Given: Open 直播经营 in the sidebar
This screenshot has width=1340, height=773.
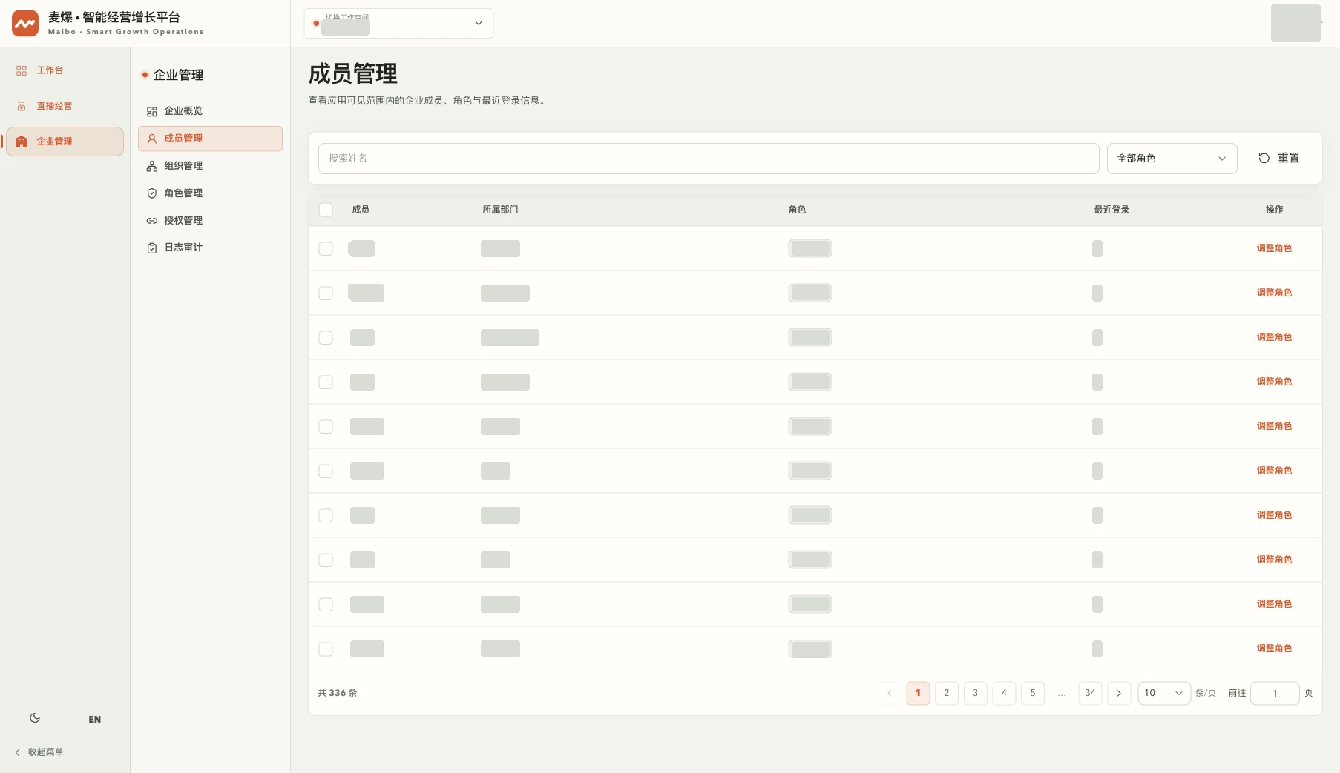Looking at the screenshot, I should (65, 106).
